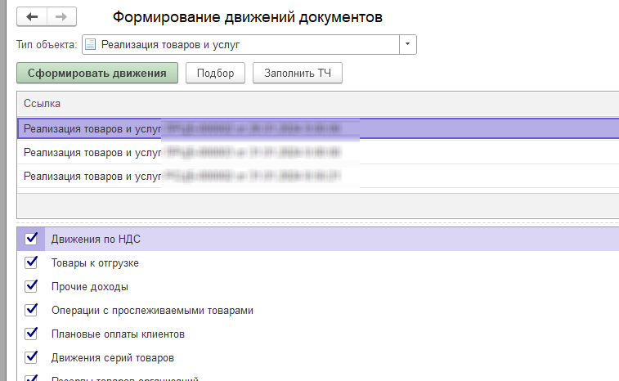Select the second document row in the list
619x381 pixels.
coord(188,152)
